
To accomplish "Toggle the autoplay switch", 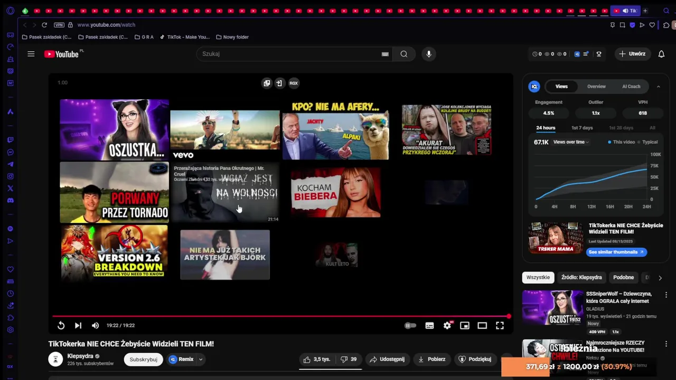I will tap(410, 326).
